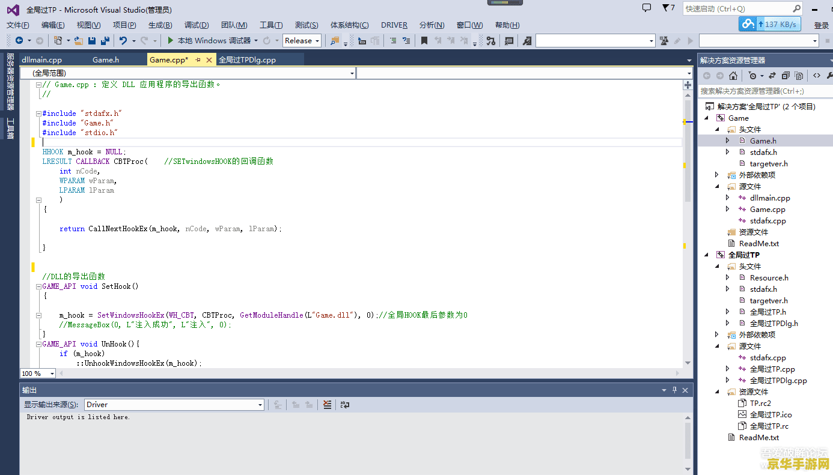This screenshot has width=833, height=475.
Task: Click the save all icon
Action: pos(105,40)
